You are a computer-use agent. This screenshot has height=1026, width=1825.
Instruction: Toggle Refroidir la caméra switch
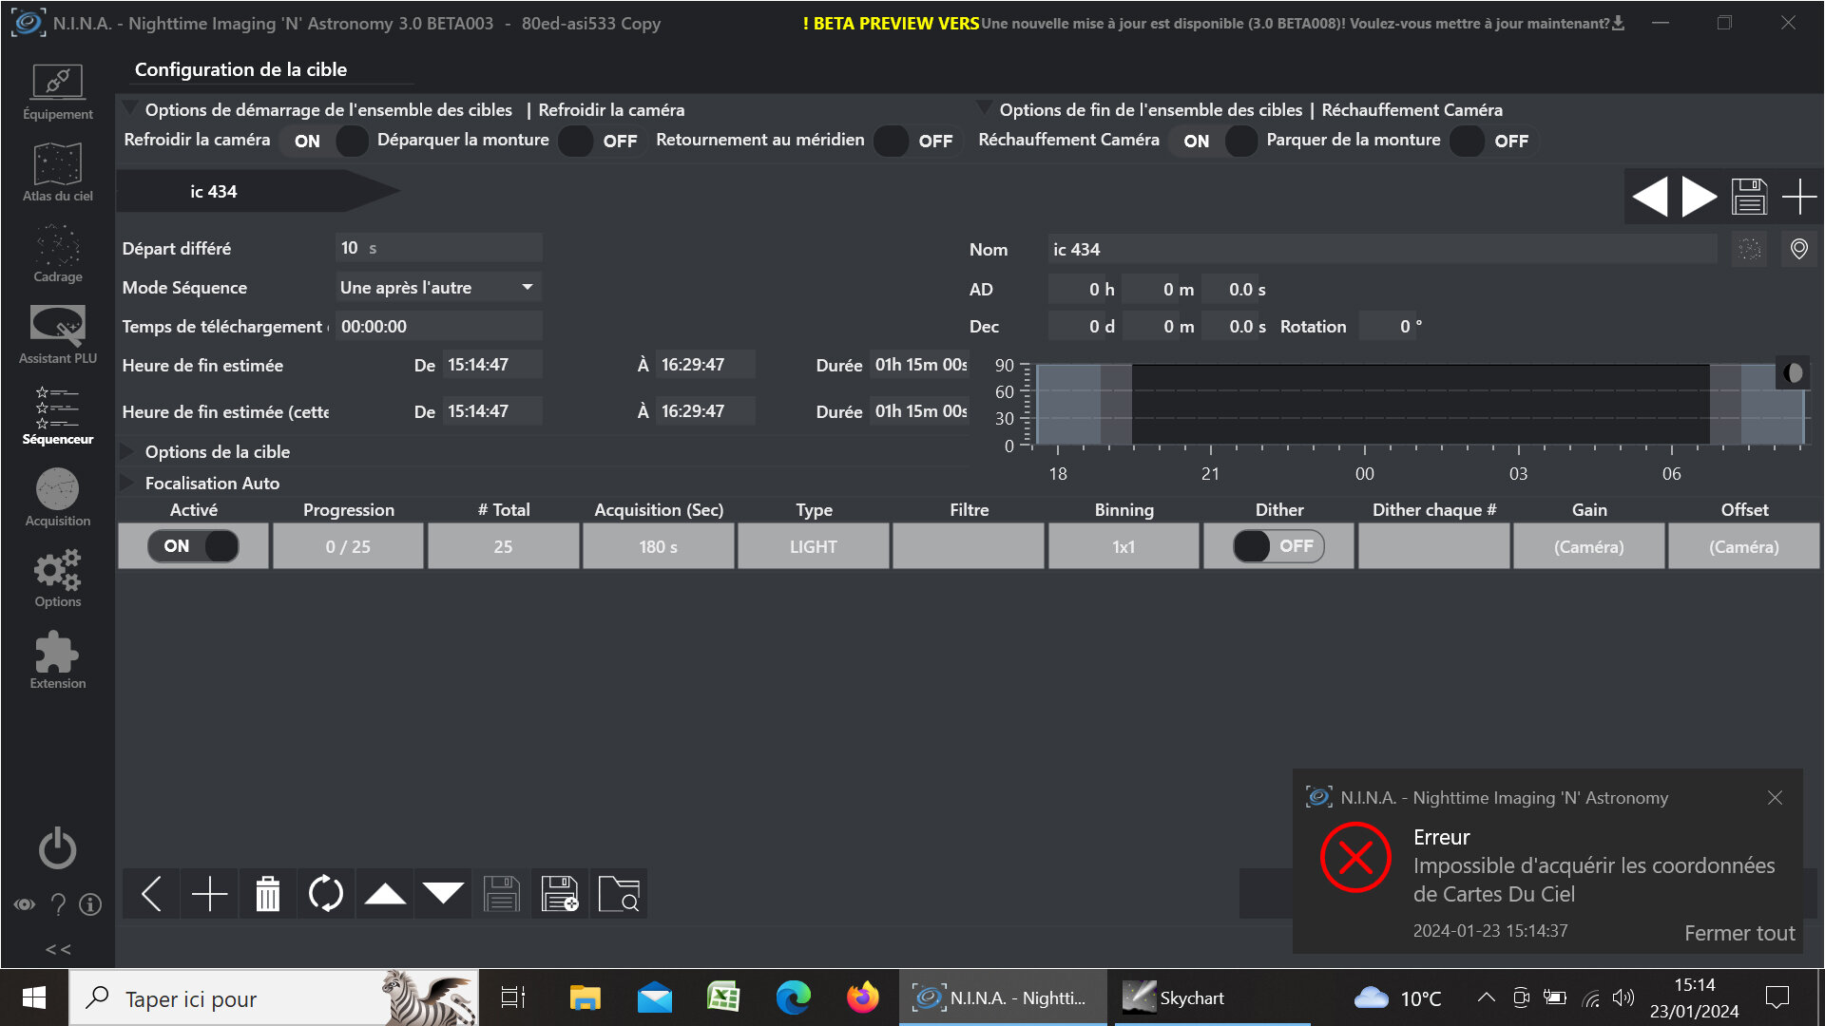coord(326,141)
